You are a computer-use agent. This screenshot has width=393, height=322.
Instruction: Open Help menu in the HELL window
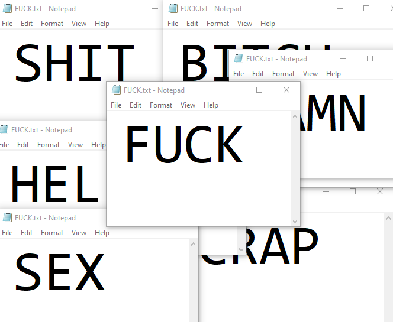coord(98,145)
